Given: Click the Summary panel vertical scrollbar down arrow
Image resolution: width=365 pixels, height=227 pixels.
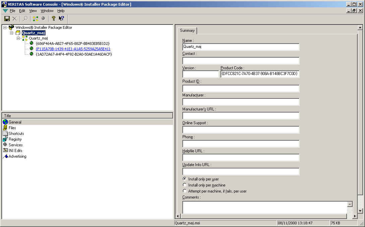Looking at the screenshot, I should [360, 211].
